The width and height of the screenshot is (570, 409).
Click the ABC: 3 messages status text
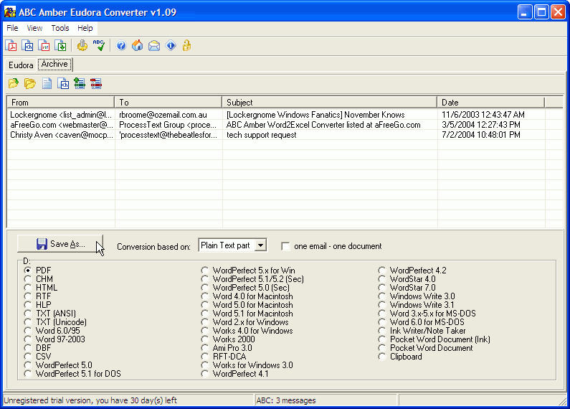click(286, 400)
